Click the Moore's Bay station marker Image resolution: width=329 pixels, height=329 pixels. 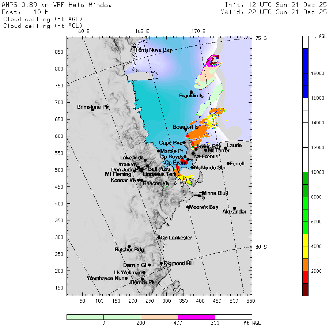(x=188, y=207)
